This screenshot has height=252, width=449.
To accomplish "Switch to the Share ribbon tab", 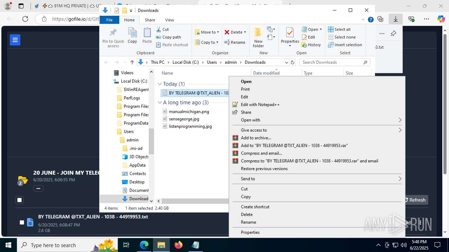I will [x=150, y=20].
